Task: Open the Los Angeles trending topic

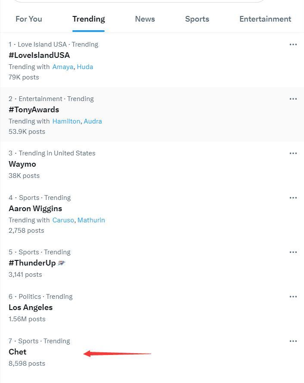Action: click(31, 307)
